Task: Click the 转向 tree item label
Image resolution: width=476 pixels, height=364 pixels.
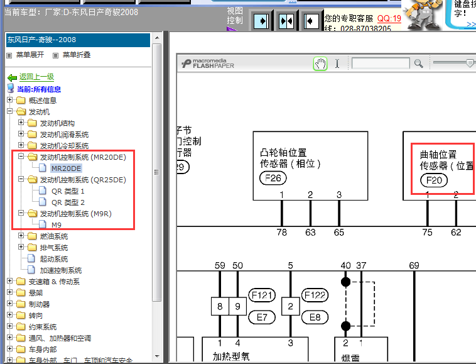Action: (x=36, y=316)
